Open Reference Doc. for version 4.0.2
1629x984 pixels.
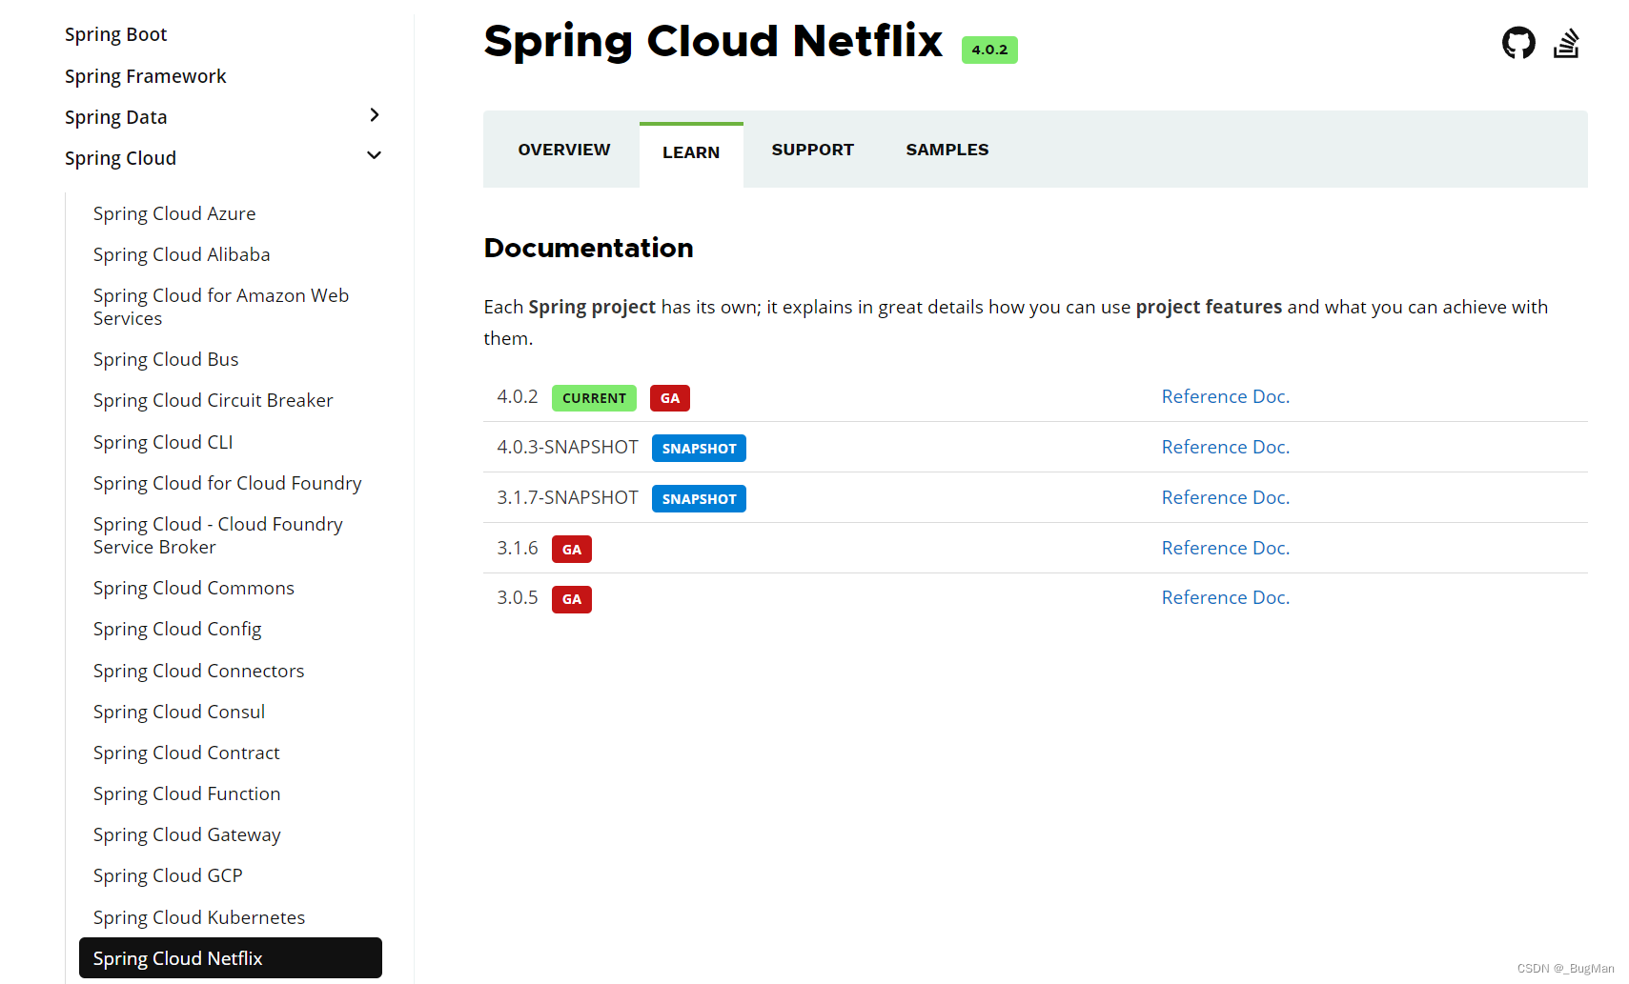pos(1226,396)
